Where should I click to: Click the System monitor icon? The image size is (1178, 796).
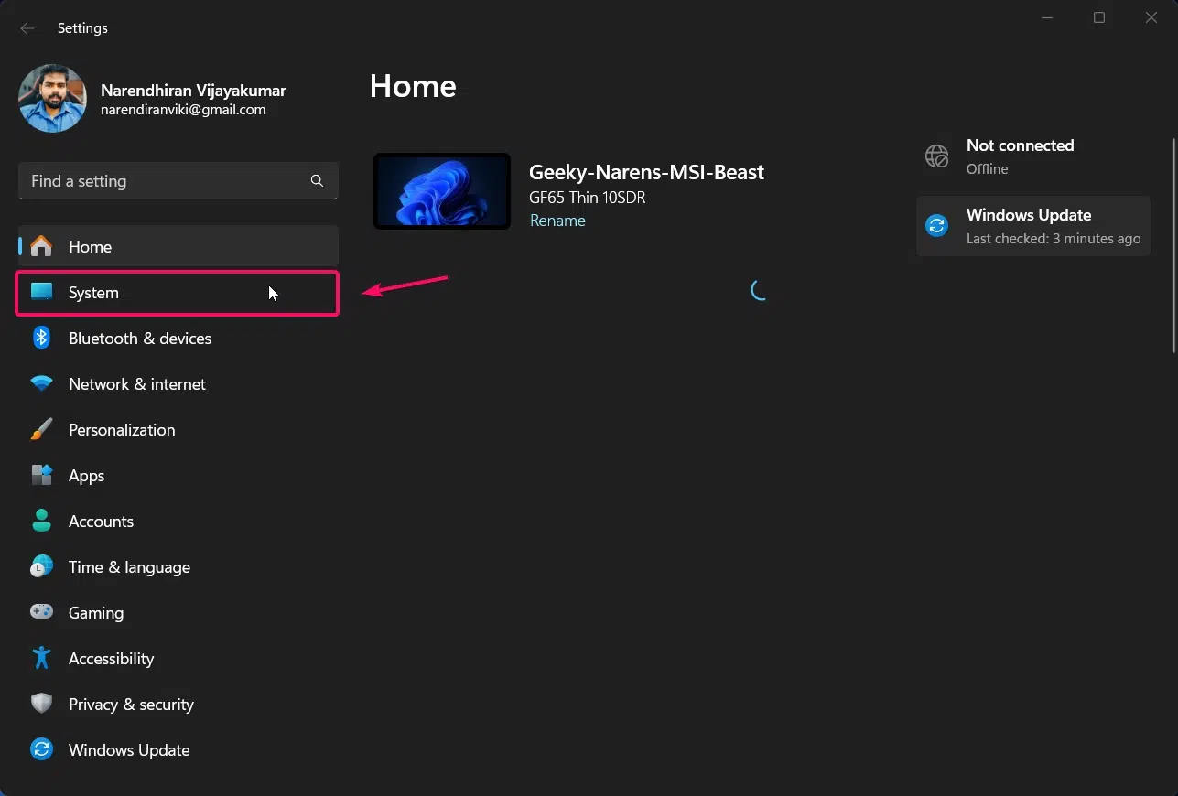click(41, 293)
